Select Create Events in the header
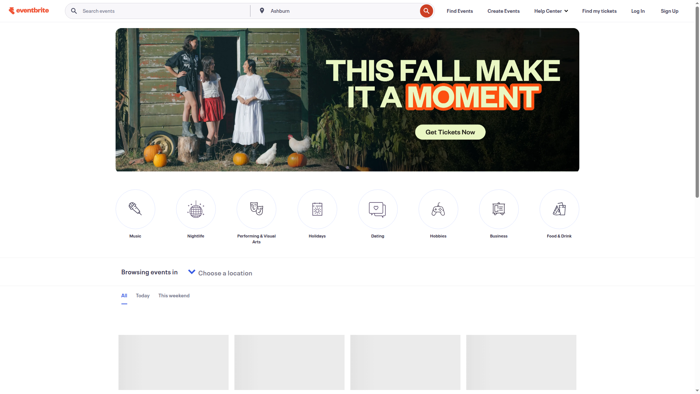This screenshot has height=394, width=700. click(x=503, y=11)
